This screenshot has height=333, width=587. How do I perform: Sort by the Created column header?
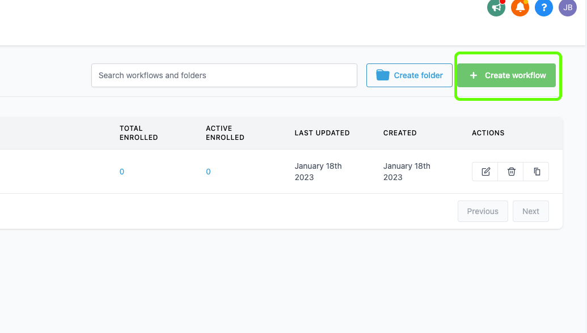(400, 133)
